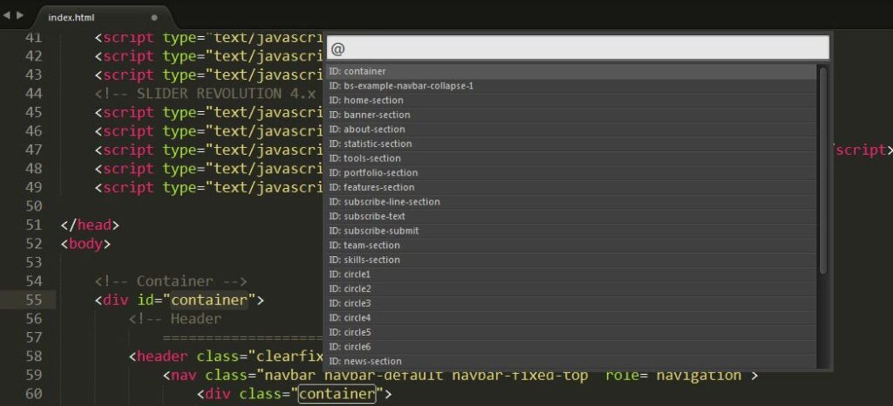Screen dimensions: 893x406
Task: Select 'ID: container' symbol entry
Action: click(571, 71)
